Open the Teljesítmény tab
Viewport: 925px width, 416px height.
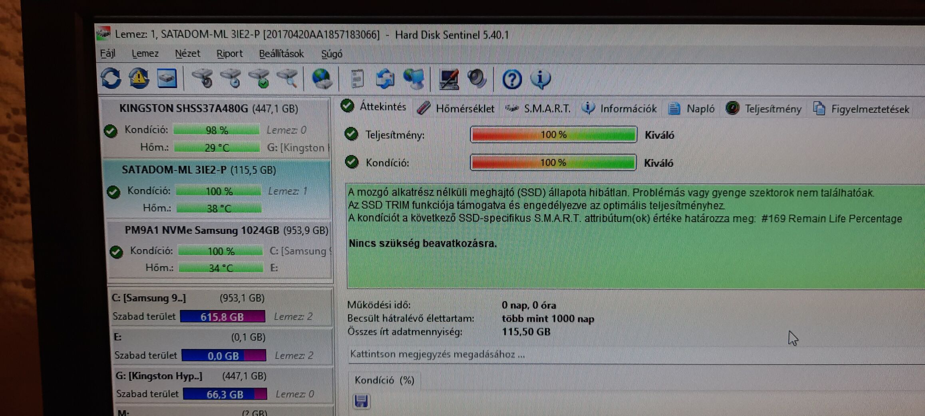pyautogui.click(x=764, y=109)
